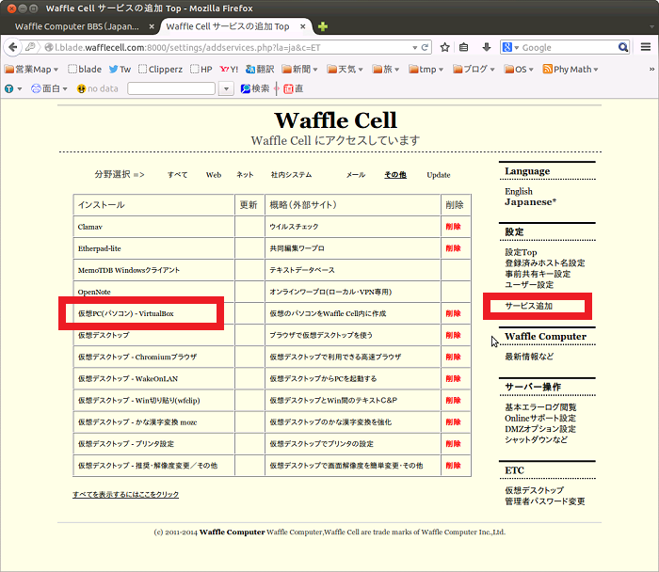The width and height of the screenshot is (659, 572).
Task: Reload the page with the refresh icon
Action: [x=425, y=47]
